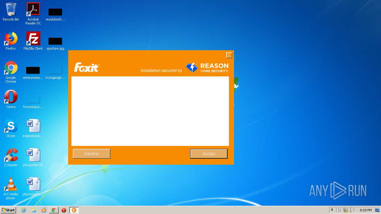
Task: Select the Acrobat Reader DC desktop shortcut
Action: pyautogui.click(x=33, y=14)
